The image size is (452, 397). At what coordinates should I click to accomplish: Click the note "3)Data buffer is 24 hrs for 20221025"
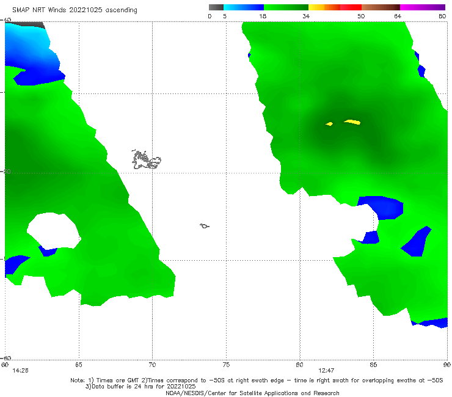[x=140, y=387]
